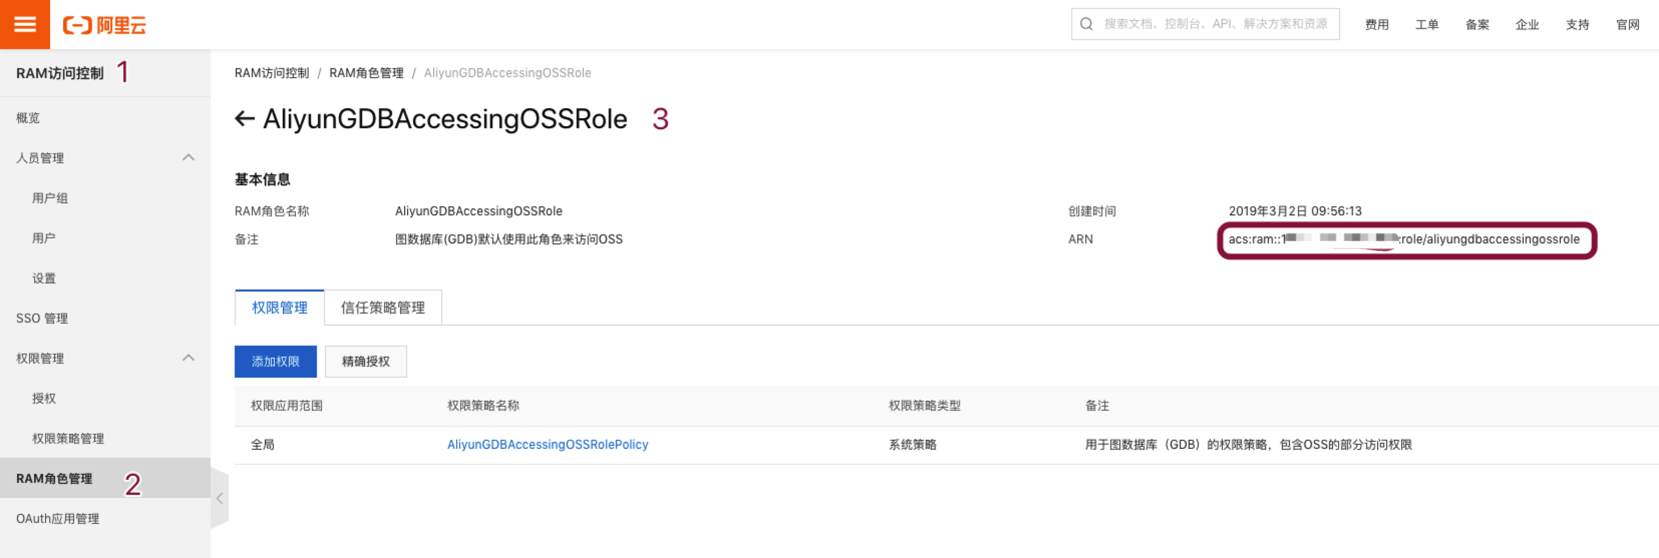Image resolution: width=1659 pixels, height=558 pixels.
Task: Collapse the 权限管理 sidebar section
Action: [188, 358]
